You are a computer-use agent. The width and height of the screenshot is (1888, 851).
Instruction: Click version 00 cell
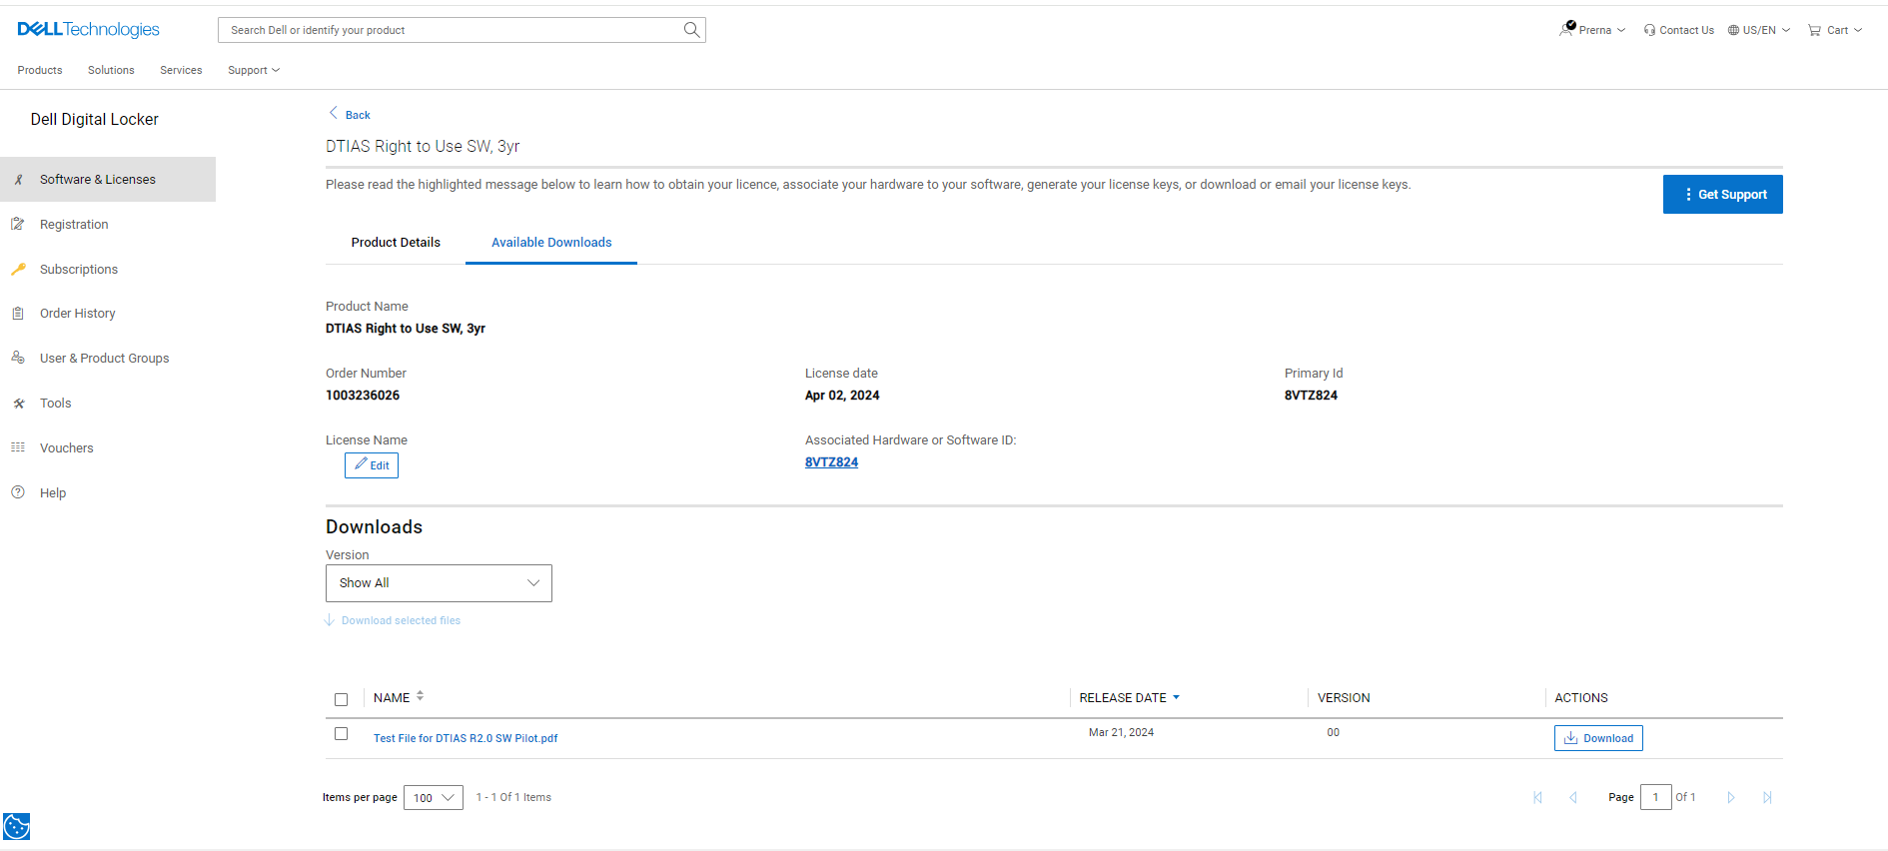tap(1333, 732)
